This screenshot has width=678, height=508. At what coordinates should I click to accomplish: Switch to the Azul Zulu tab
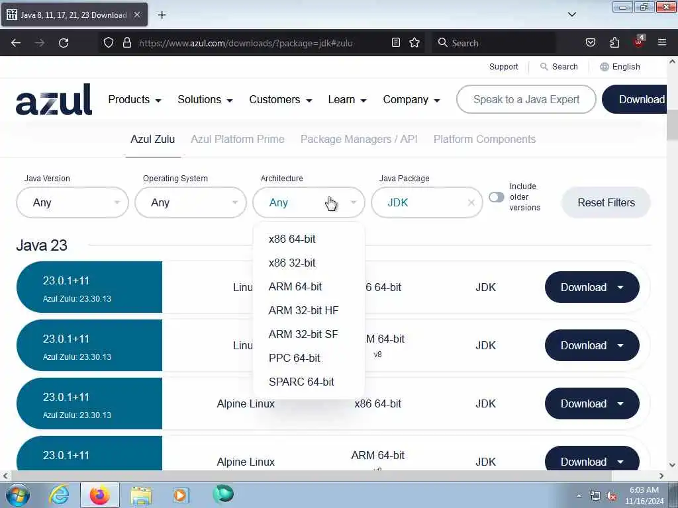click(153, 139)
